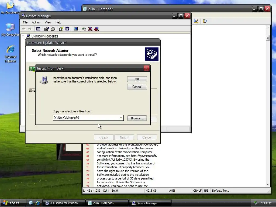Viewport: 276px width, 207px height.
Task: Click the Default Text status bar entry
Action: coord(220,191)
